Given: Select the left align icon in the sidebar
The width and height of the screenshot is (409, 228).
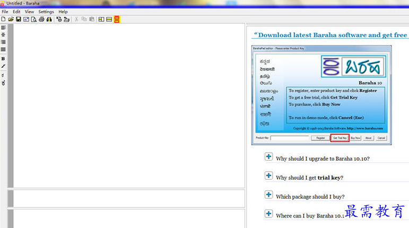Looking at the screenshot, I should [x=3, y=28].
